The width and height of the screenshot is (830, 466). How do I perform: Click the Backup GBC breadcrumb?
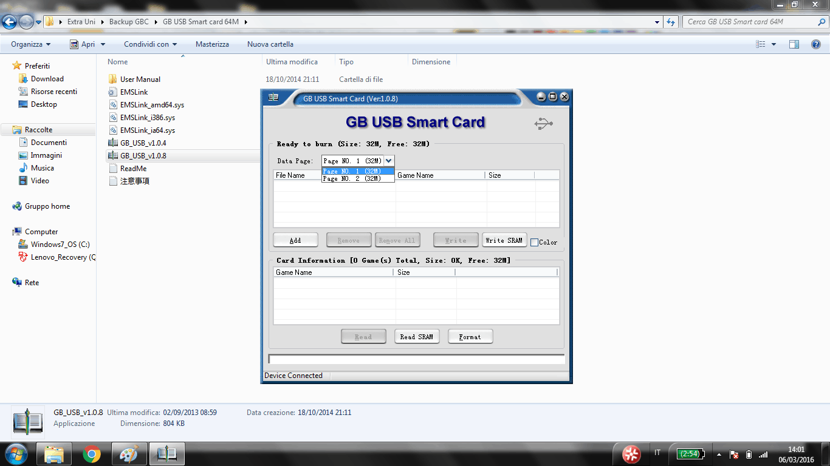129,22
